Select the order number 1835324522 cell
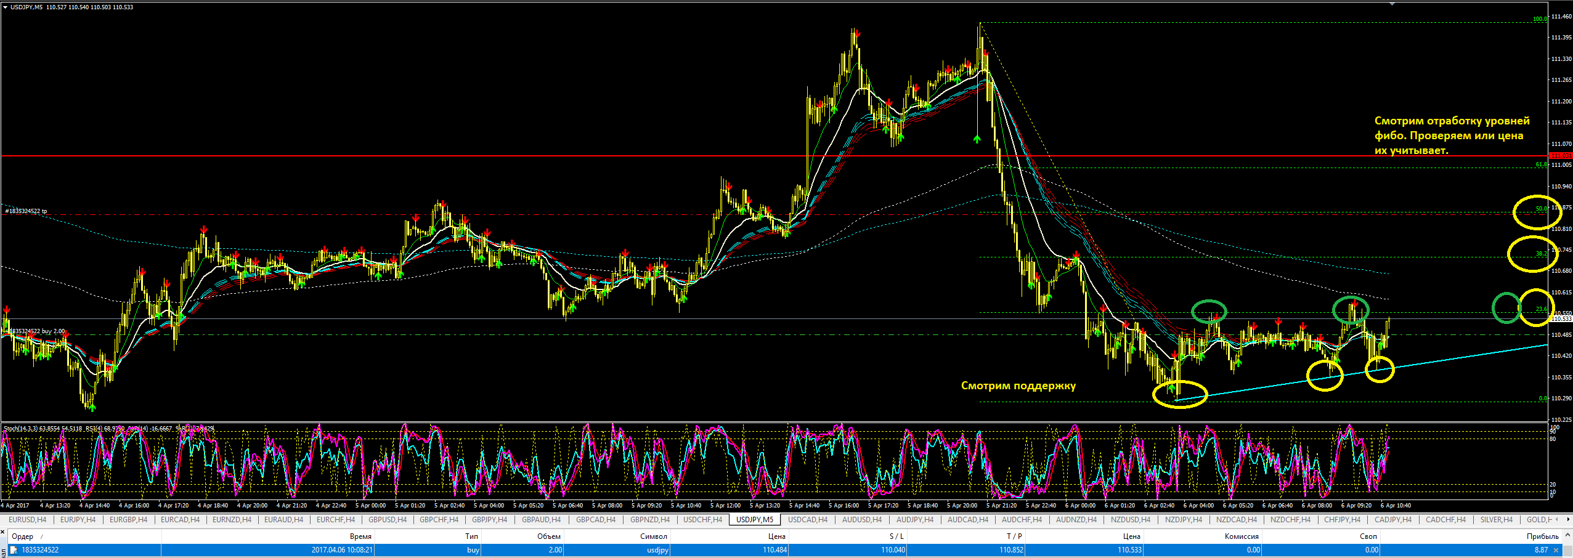 [x=40, y=550]
